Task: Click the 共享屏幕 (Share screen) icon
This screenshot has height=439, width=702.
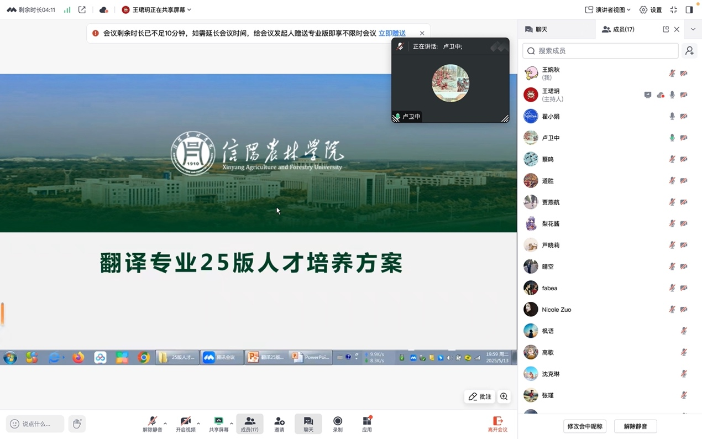Action: (218, 424)
